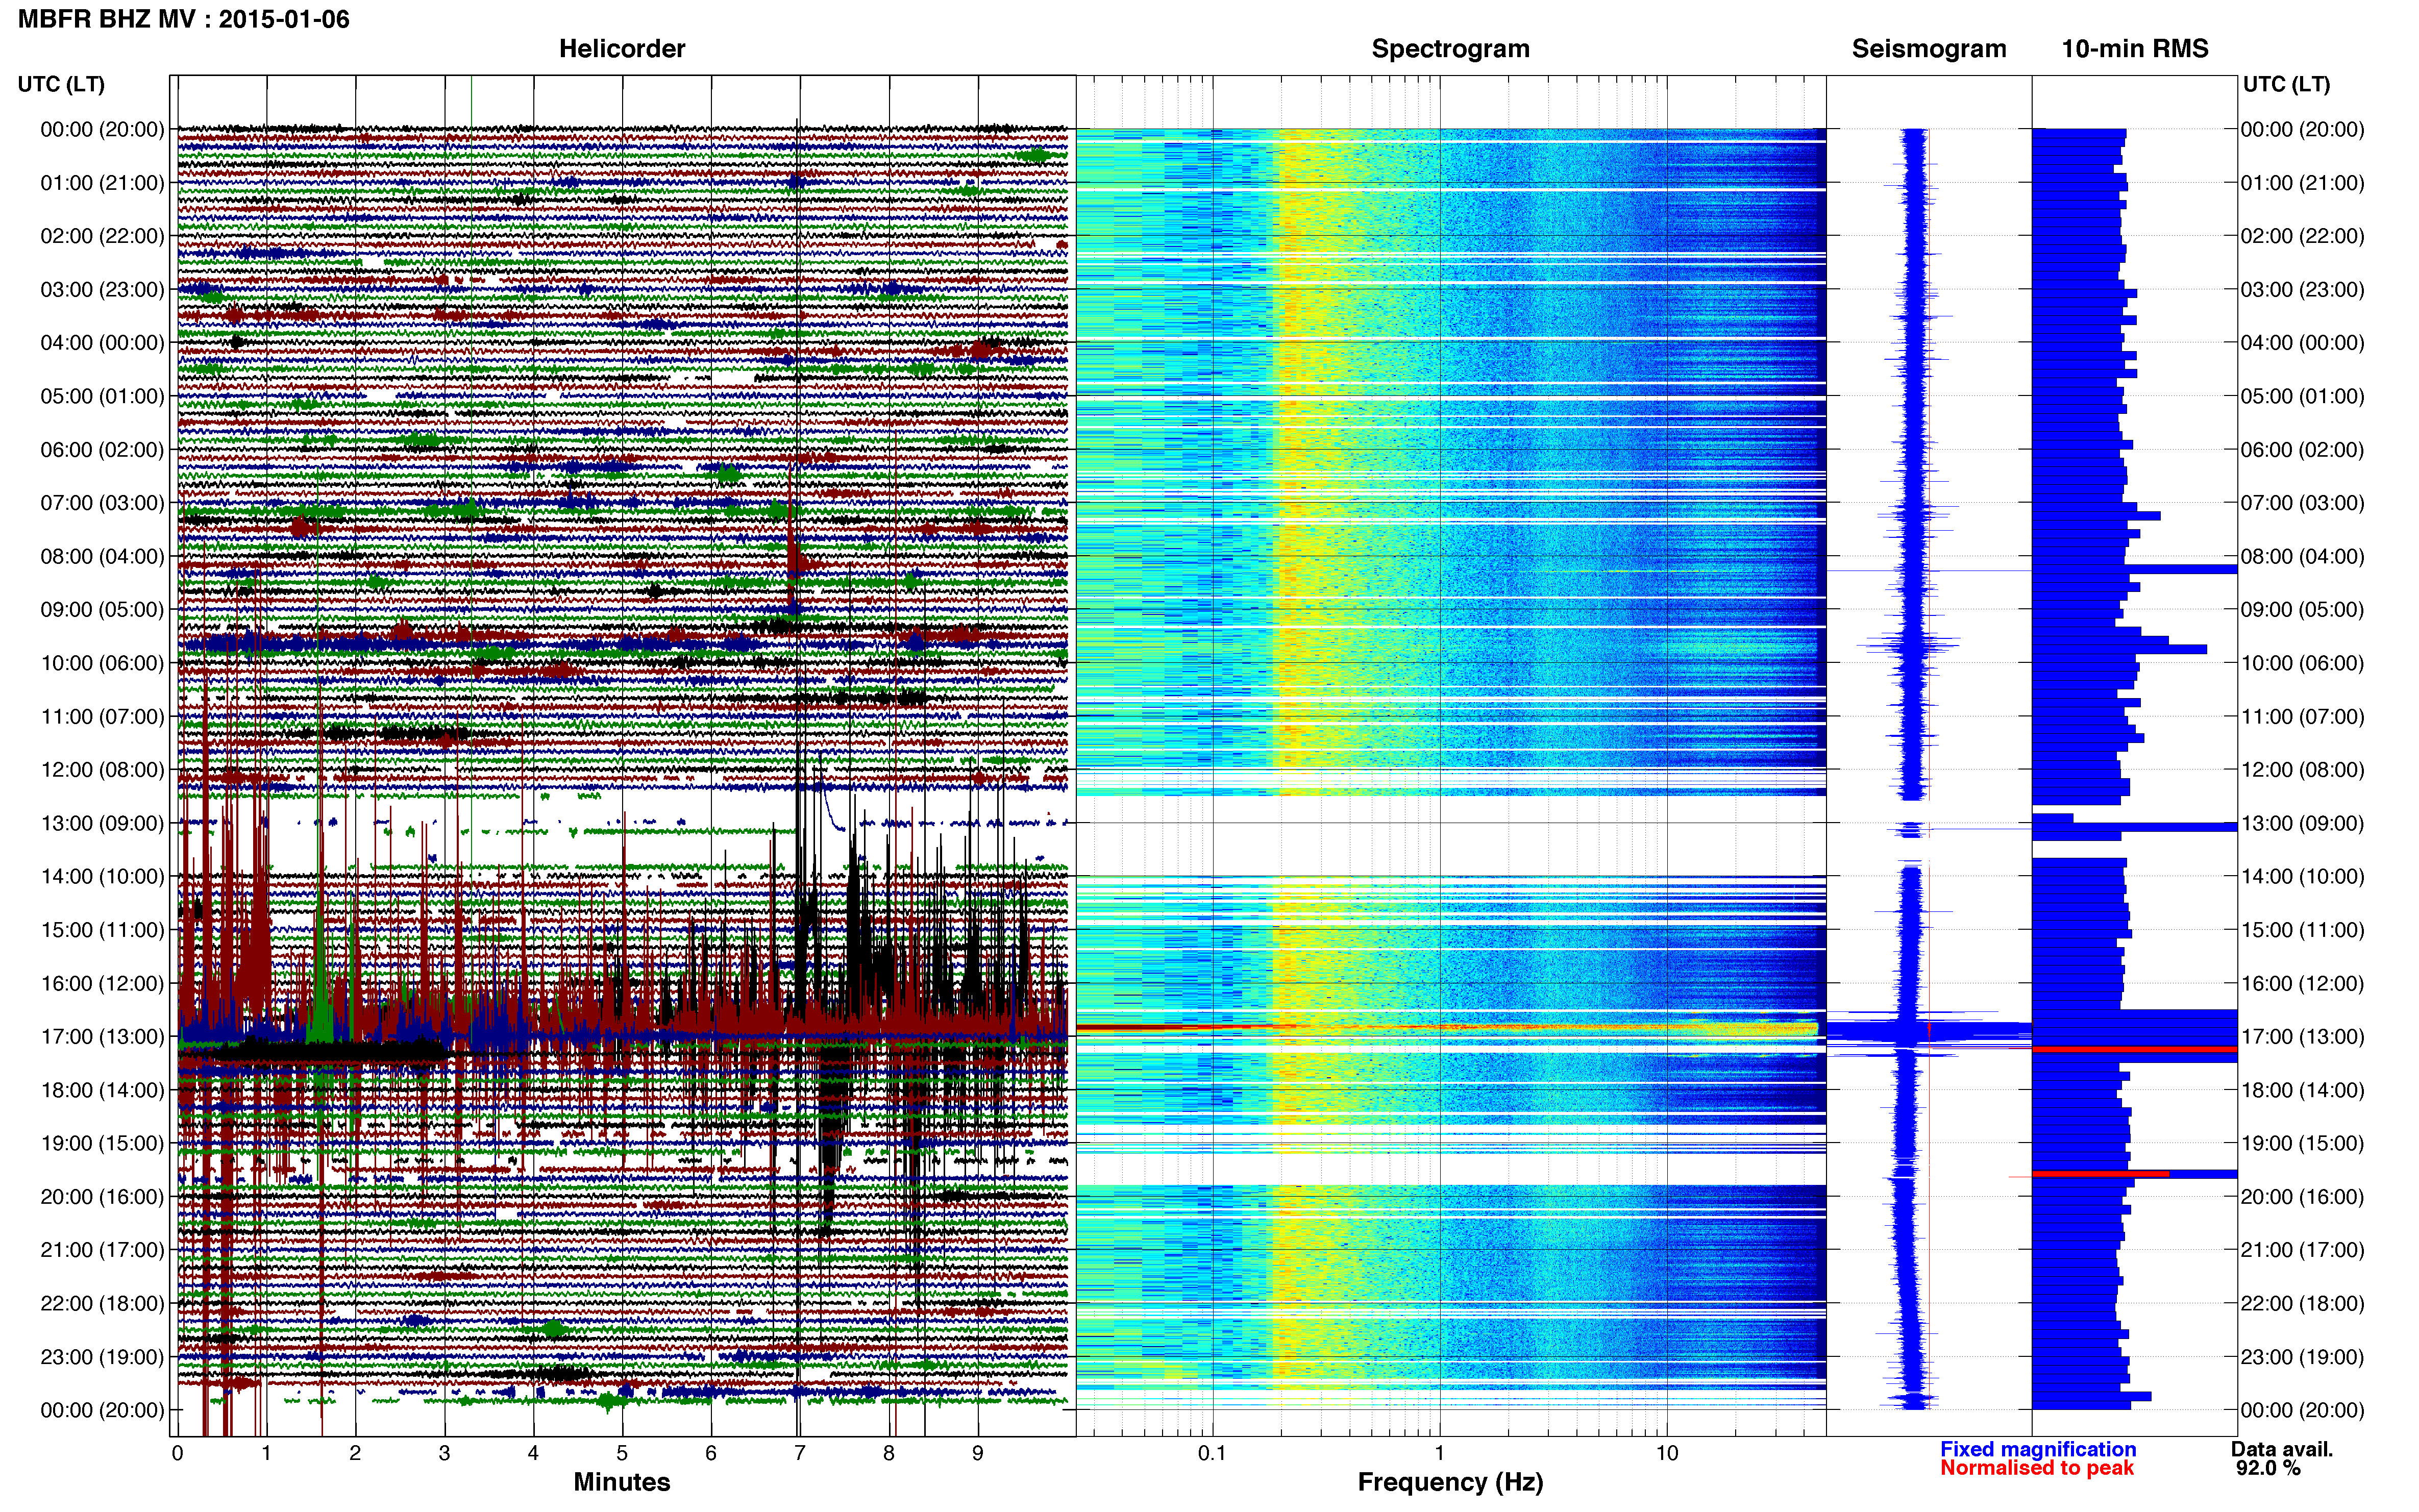Click the left-axis '13:00 (09:00)' time label
Viewport: 2419px width, 1512px height.
[102, 823]
